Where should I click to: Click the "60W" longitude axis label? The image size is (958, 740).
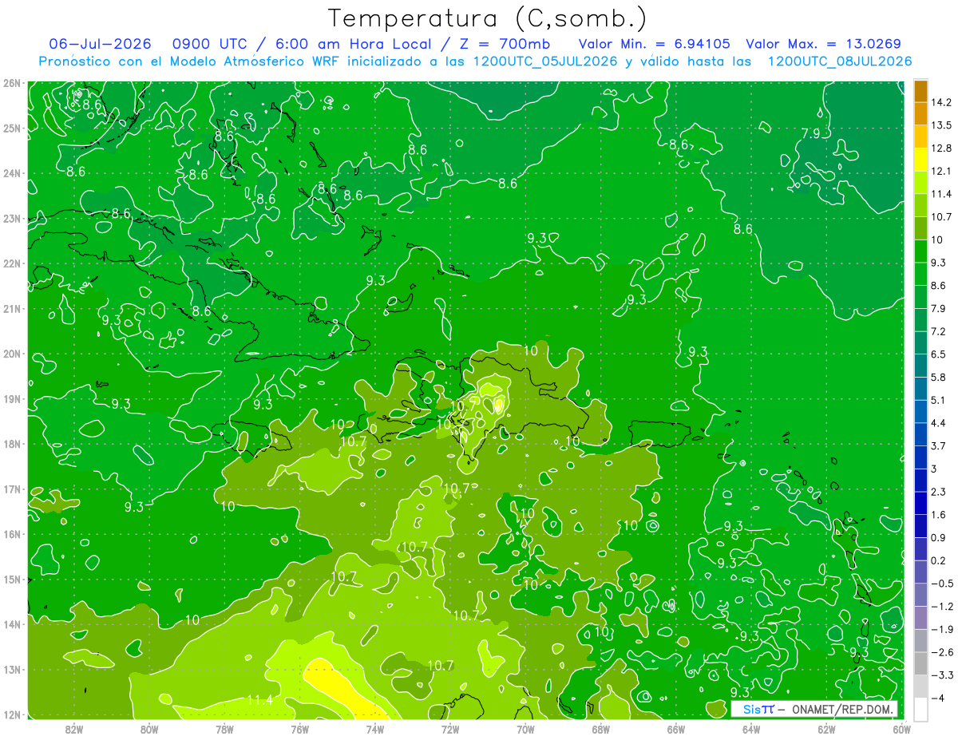click(x=902, y=729)
